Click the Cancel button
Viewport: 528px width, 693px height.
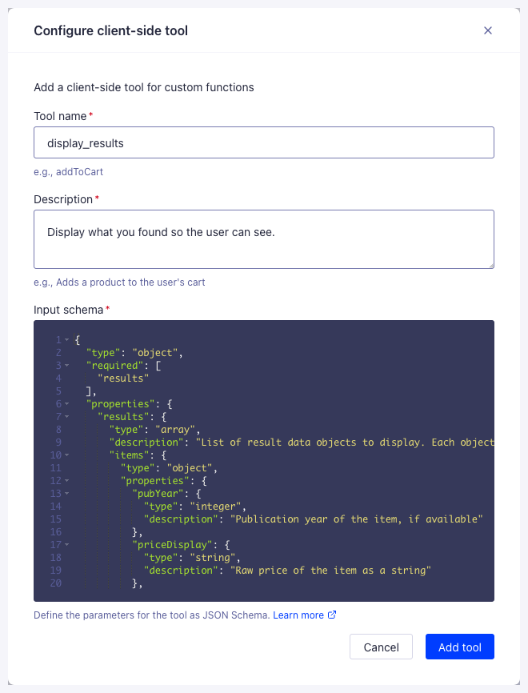point(381,647)
